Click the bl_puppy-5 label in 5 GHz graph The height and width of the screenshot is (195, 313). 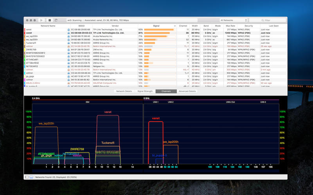coord(159,155)
